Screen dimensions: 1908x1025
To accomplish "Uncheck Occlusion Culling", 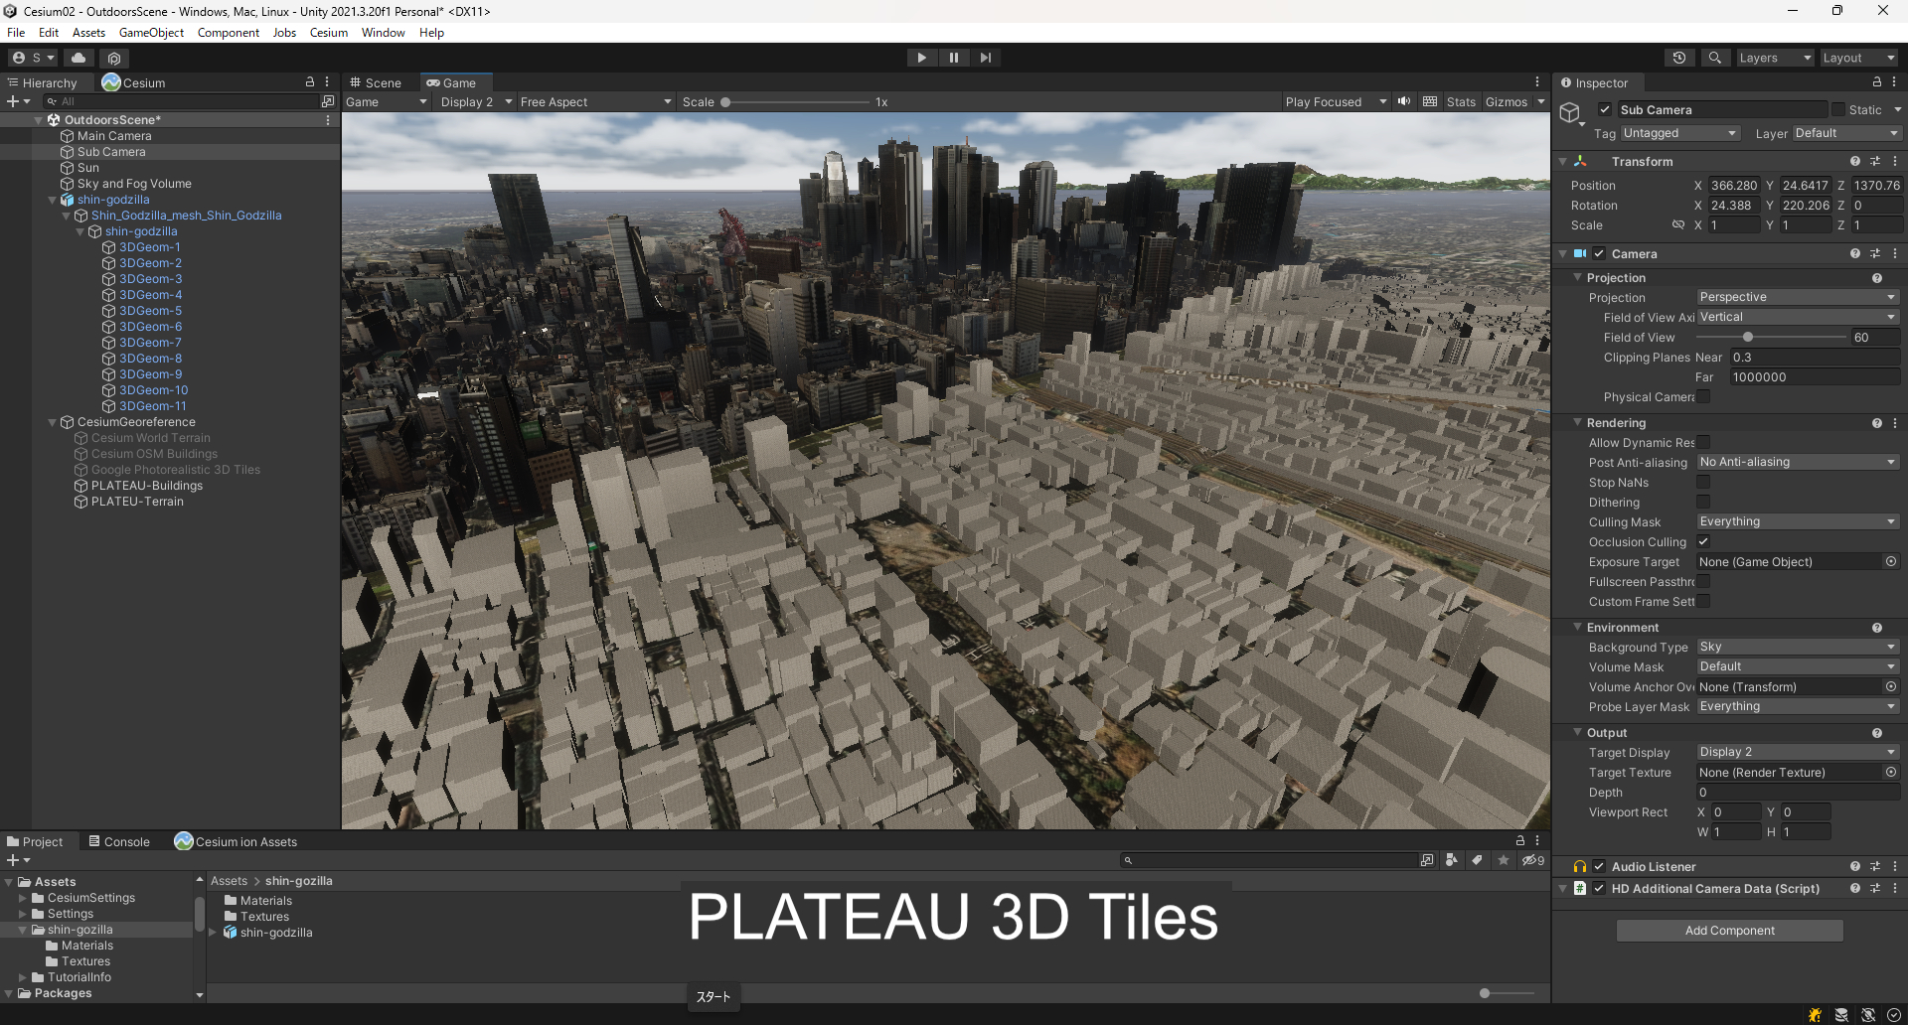I will pyautogui.click(x=1703, y=541).
